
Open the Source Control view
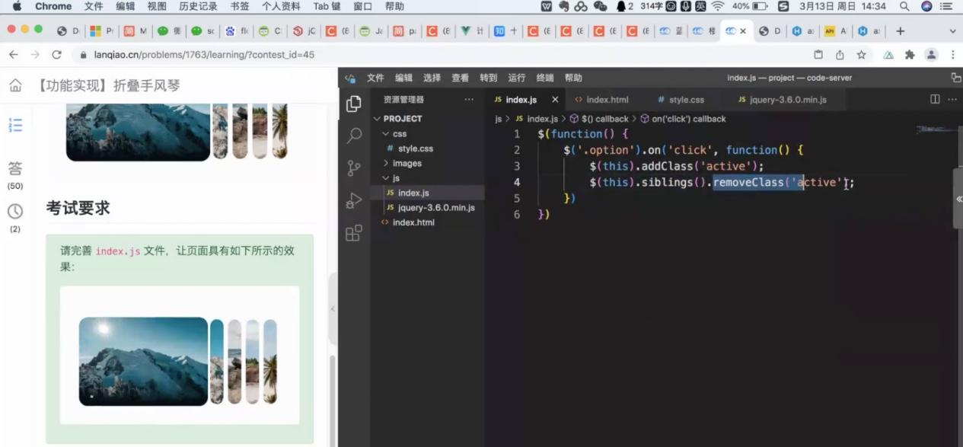pos(354,168)
